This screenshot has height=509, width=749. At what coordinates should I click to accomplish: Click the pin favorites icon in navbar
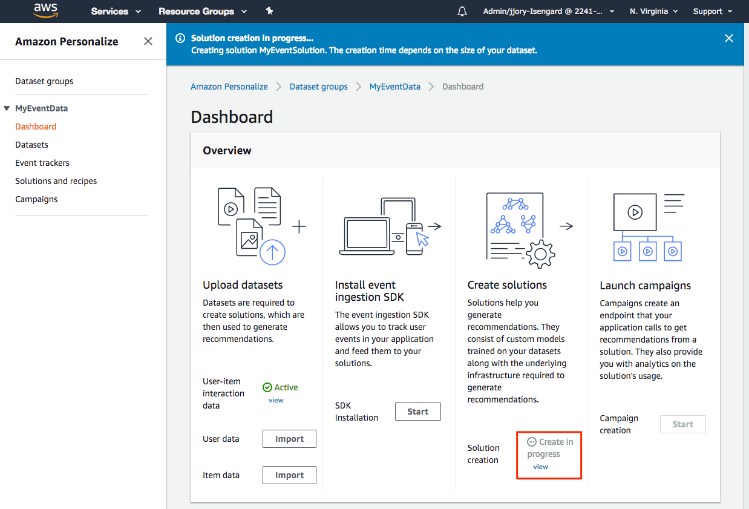point(270,11)
